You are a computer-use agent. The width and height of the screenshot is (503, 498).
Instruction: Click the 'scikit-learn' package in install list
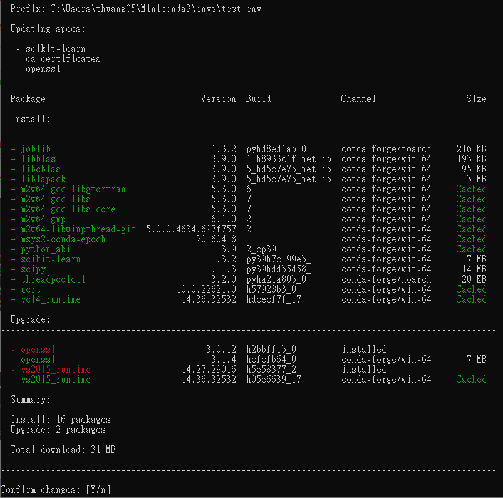pos(51,259)
